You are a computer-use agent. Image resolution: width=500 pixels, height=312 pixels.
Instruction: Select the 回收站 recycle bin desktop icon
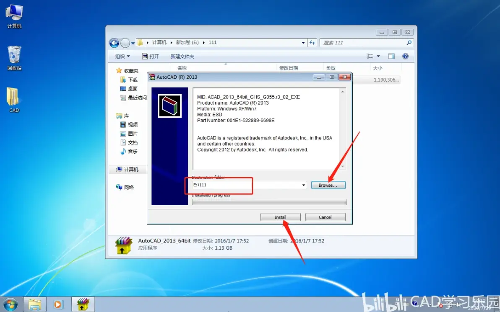[14, 58]
